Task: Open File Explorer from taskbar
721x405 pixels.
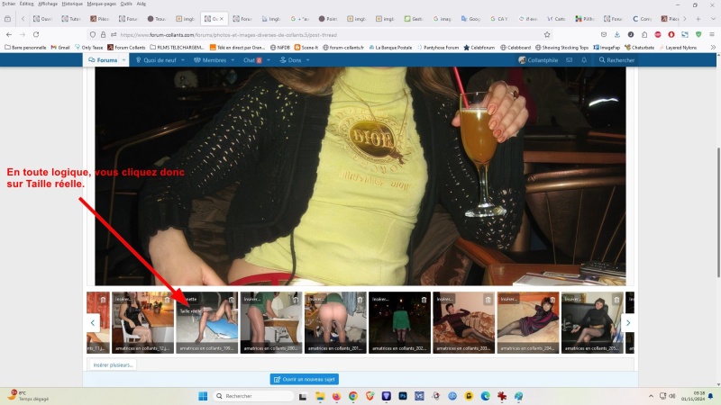Action: (x=320, y=396)
